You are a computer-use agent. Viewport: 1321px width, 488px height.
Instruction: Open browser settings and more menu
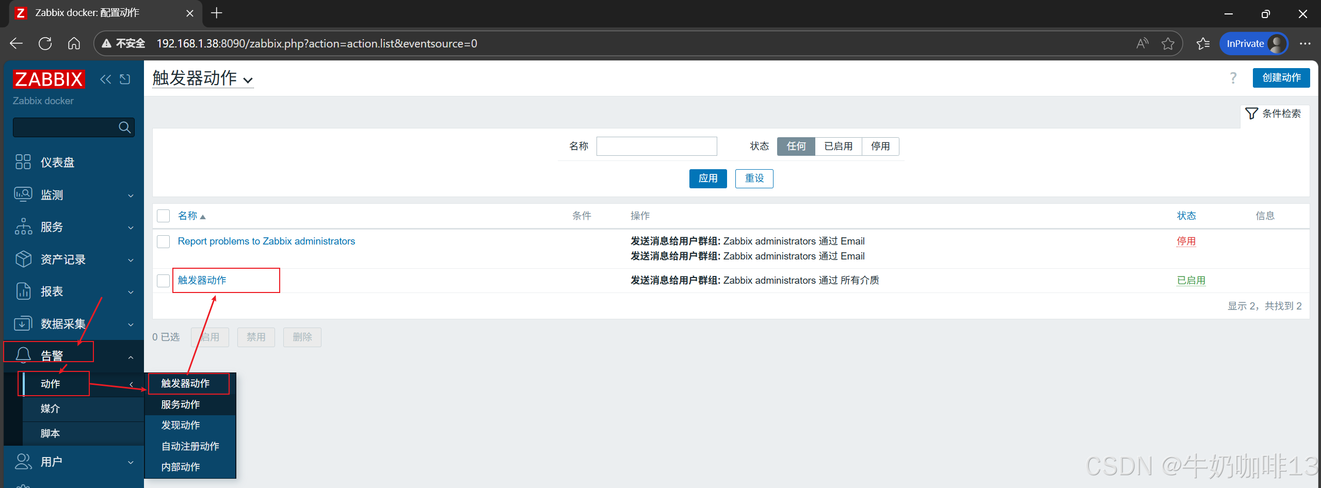[1305, 43]
